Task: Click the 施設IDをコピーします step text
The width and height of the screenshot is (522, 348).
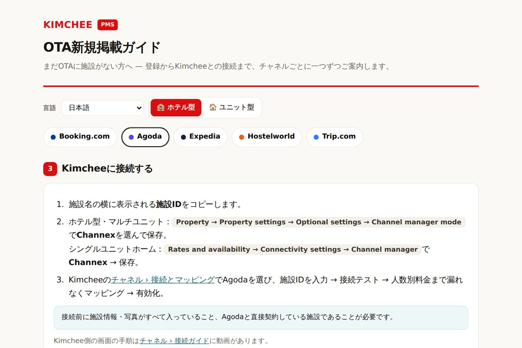Action: (155, 204)
